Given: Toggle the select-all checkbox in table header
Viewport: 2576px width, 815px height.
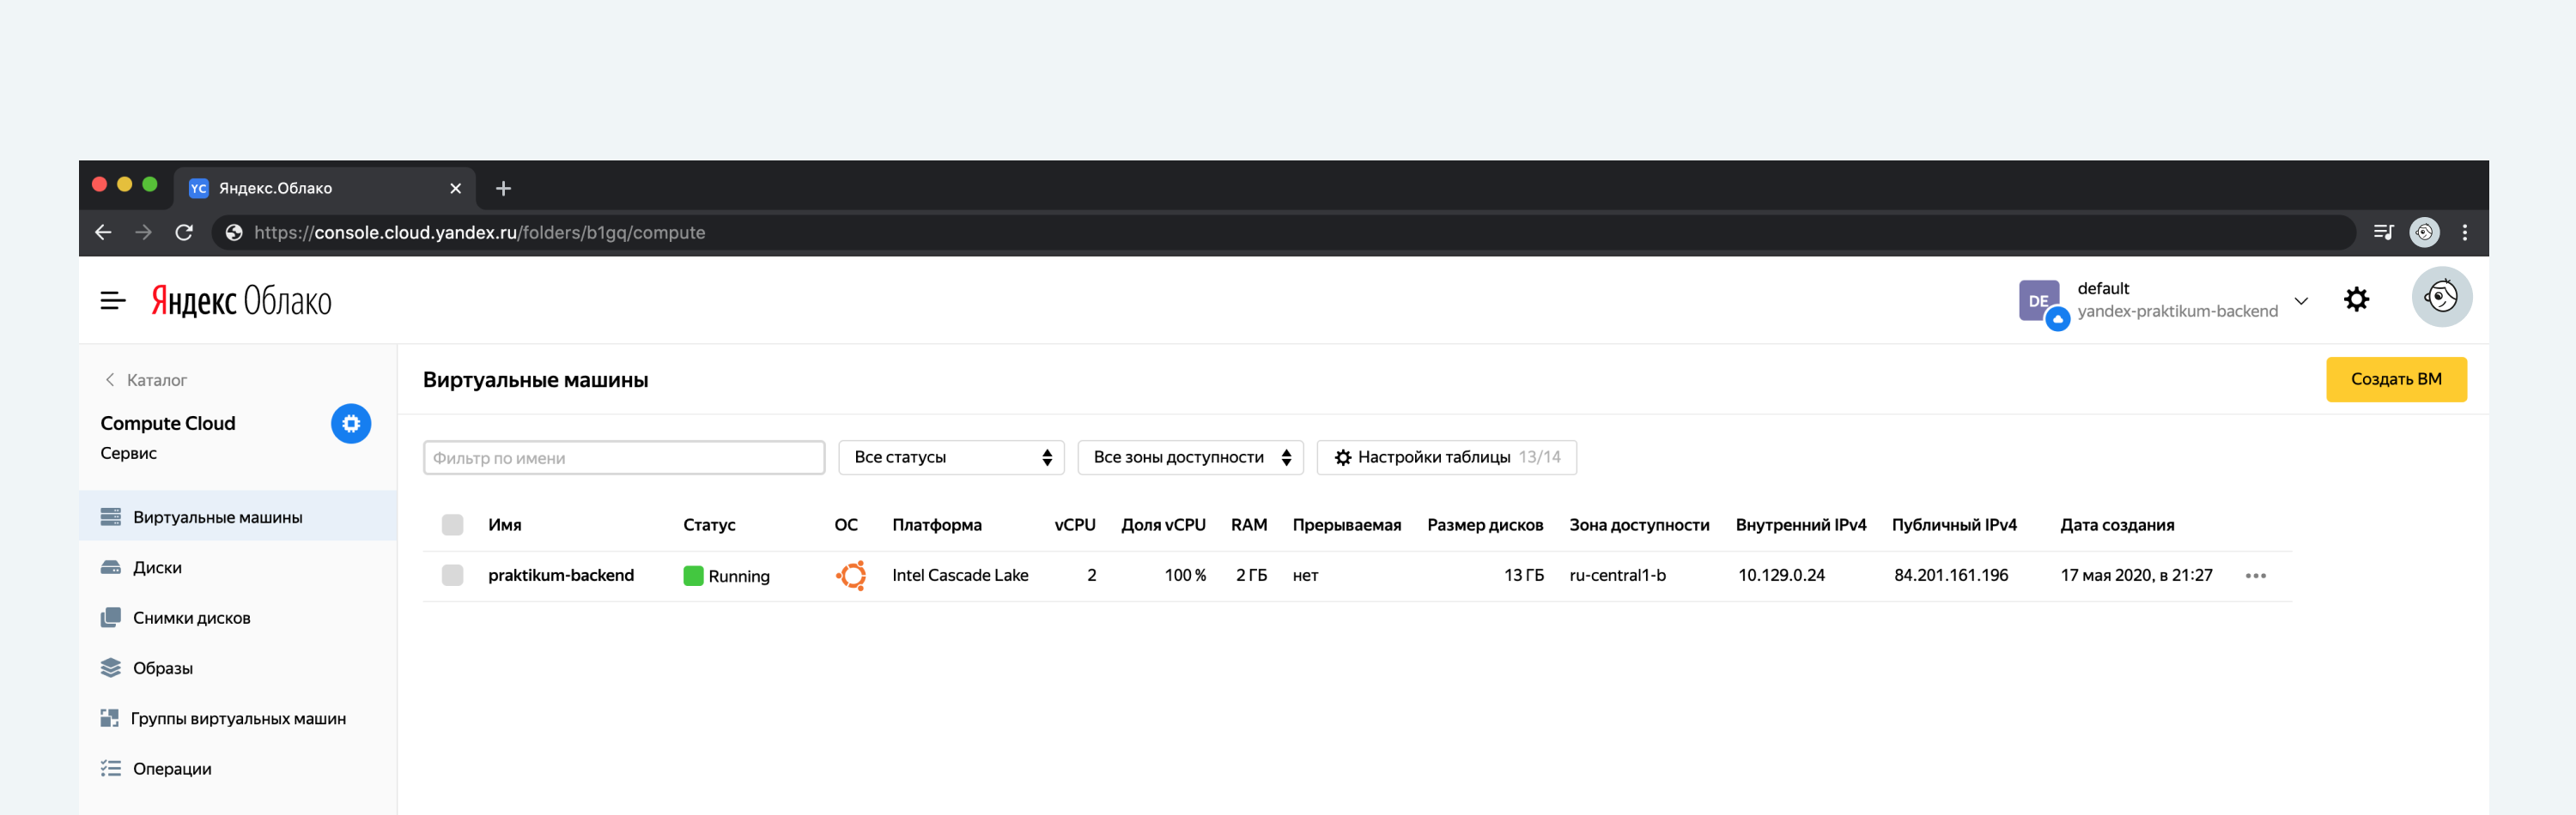Looking at the screenshot, I should point(452,525).
